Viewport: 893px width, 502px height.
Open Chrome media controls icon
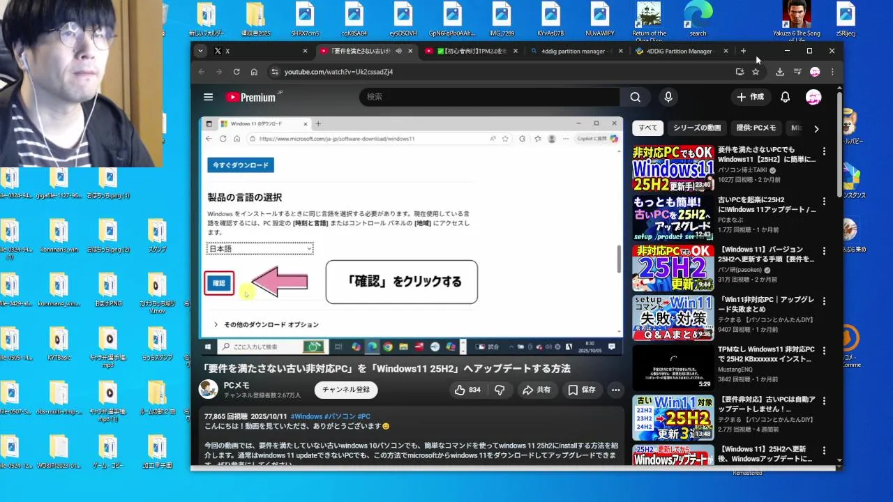click(x=797, y=72)
